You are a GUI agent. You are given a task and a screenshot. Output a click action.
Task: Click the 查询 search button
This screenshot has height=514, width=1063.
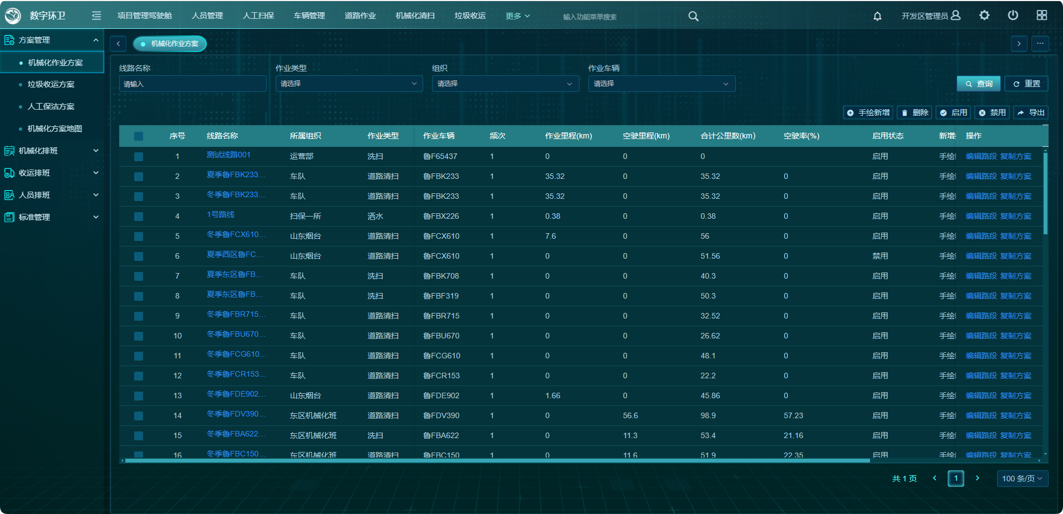pyautogui.click(x=978, y=84)
